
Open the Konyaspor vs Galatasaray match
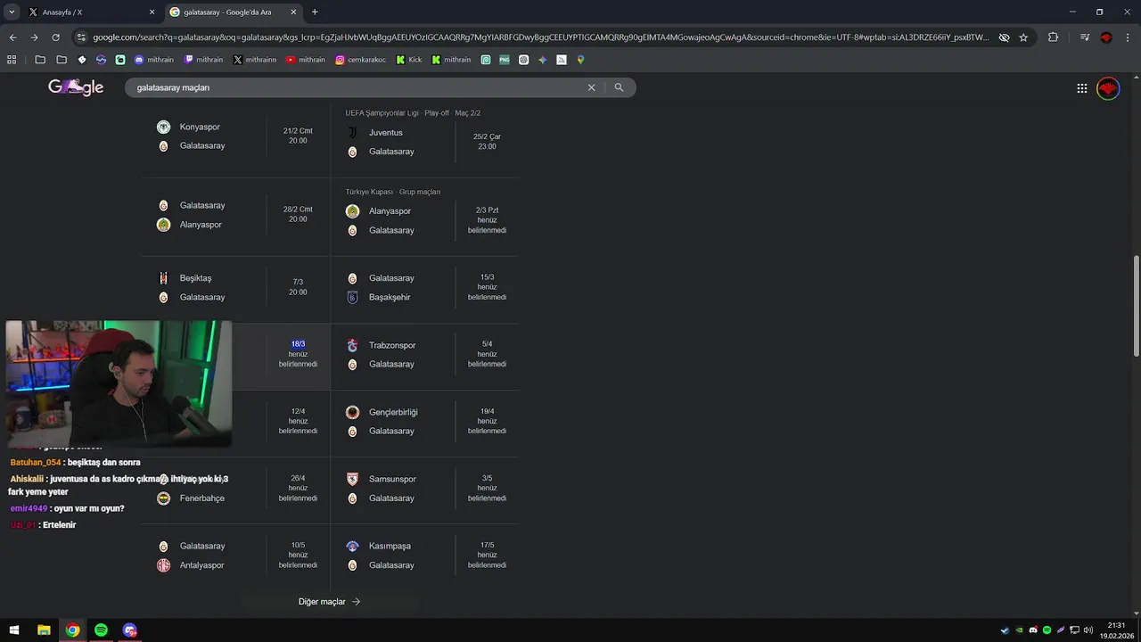(235, 136)
